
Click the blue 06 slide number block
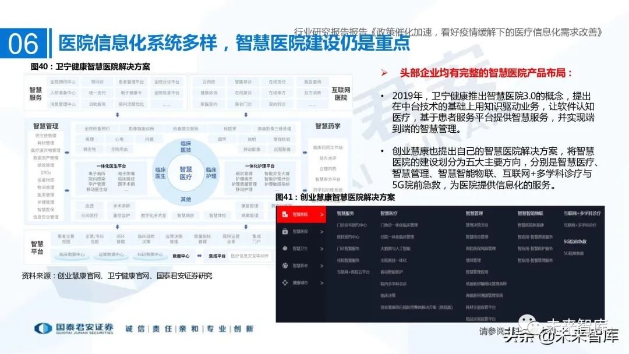click(23, 43)
